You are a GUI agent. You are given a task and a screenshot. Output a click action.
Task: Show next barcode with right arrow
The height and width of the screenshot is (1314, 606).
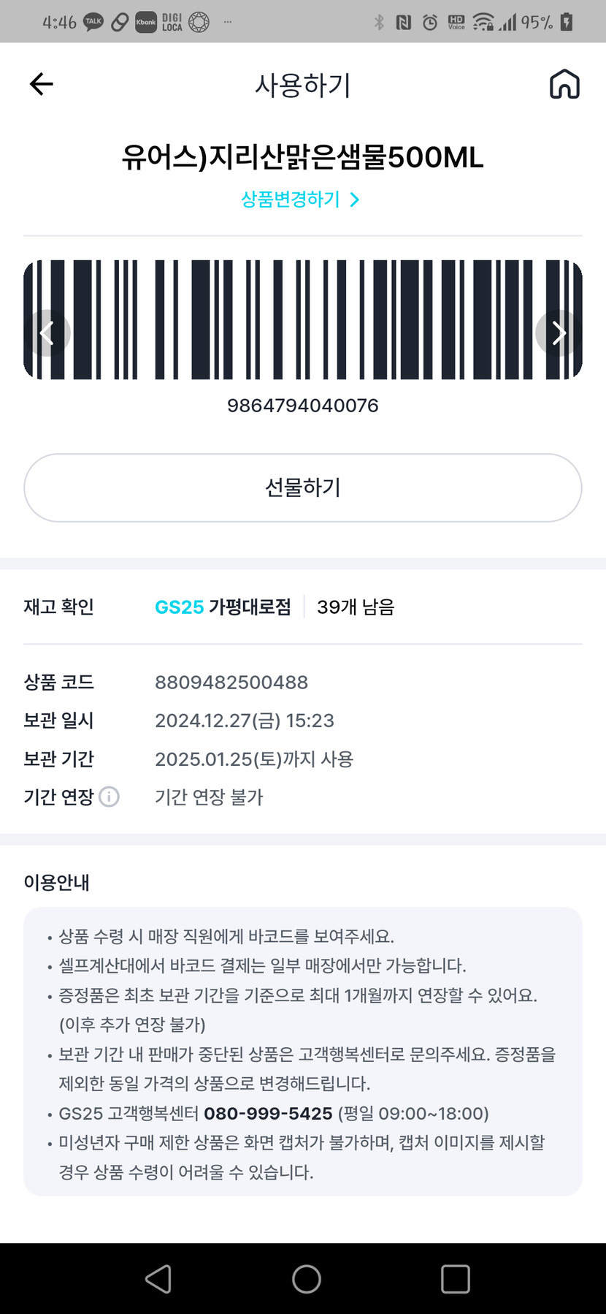tap(559, 333)
